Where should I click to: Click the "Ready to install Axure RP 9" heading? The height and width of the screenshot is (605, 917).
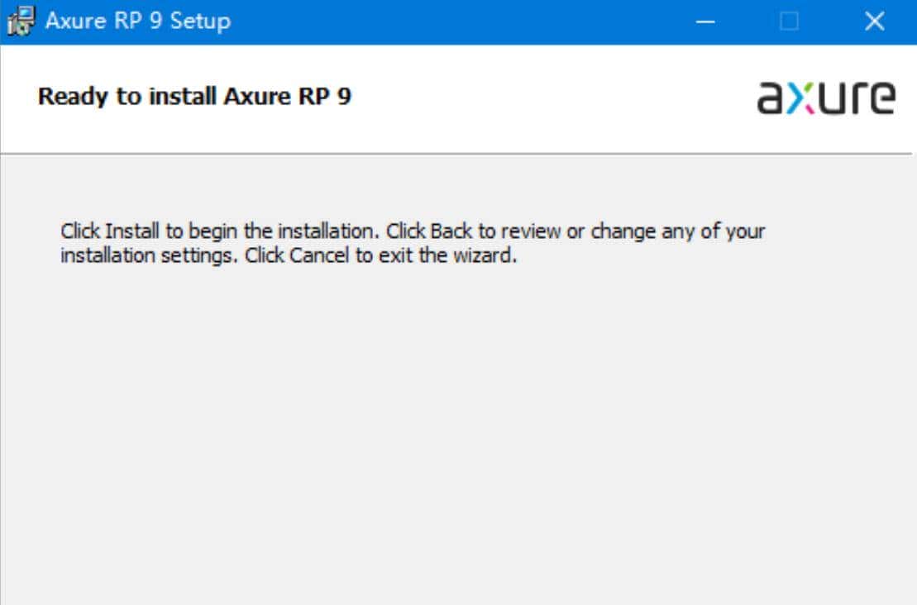click(194, 97)
